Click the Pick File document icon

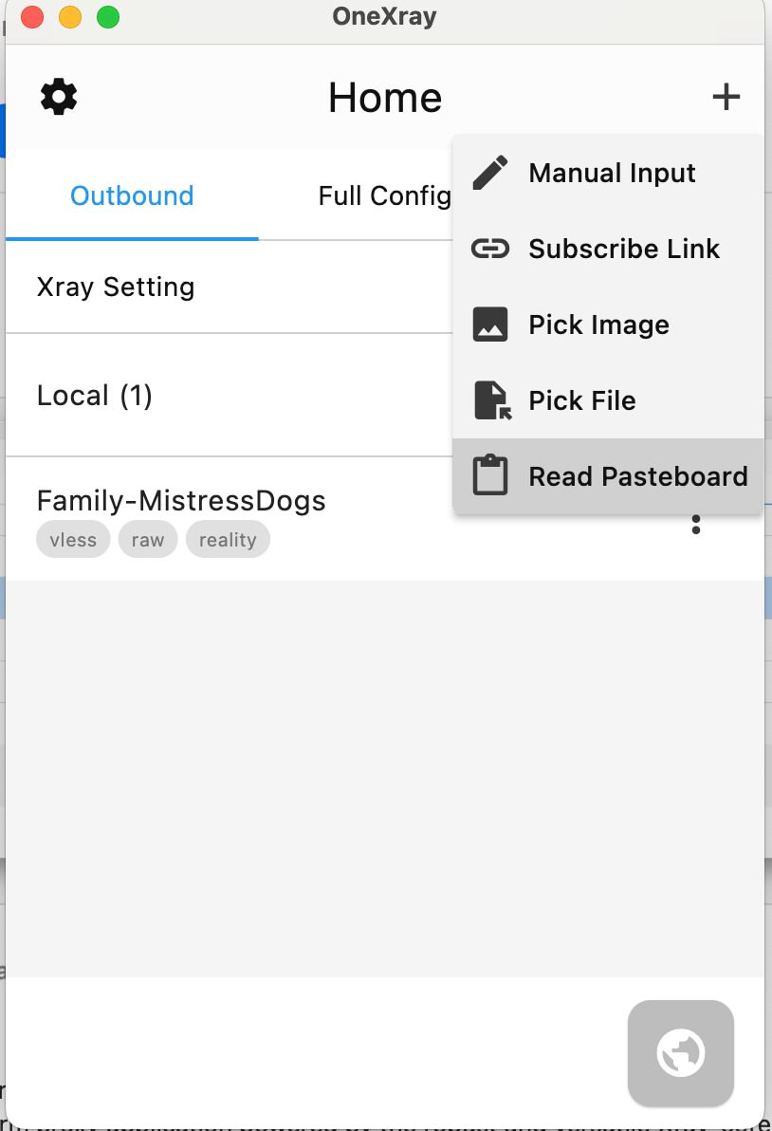tap(492, 400)
